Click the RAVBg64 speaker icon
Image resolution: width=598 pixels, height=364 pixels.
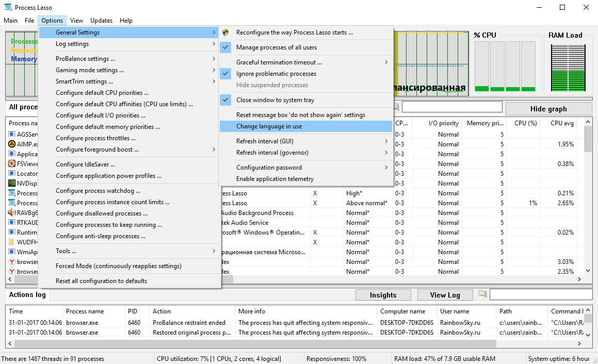(x=12, y=213)
